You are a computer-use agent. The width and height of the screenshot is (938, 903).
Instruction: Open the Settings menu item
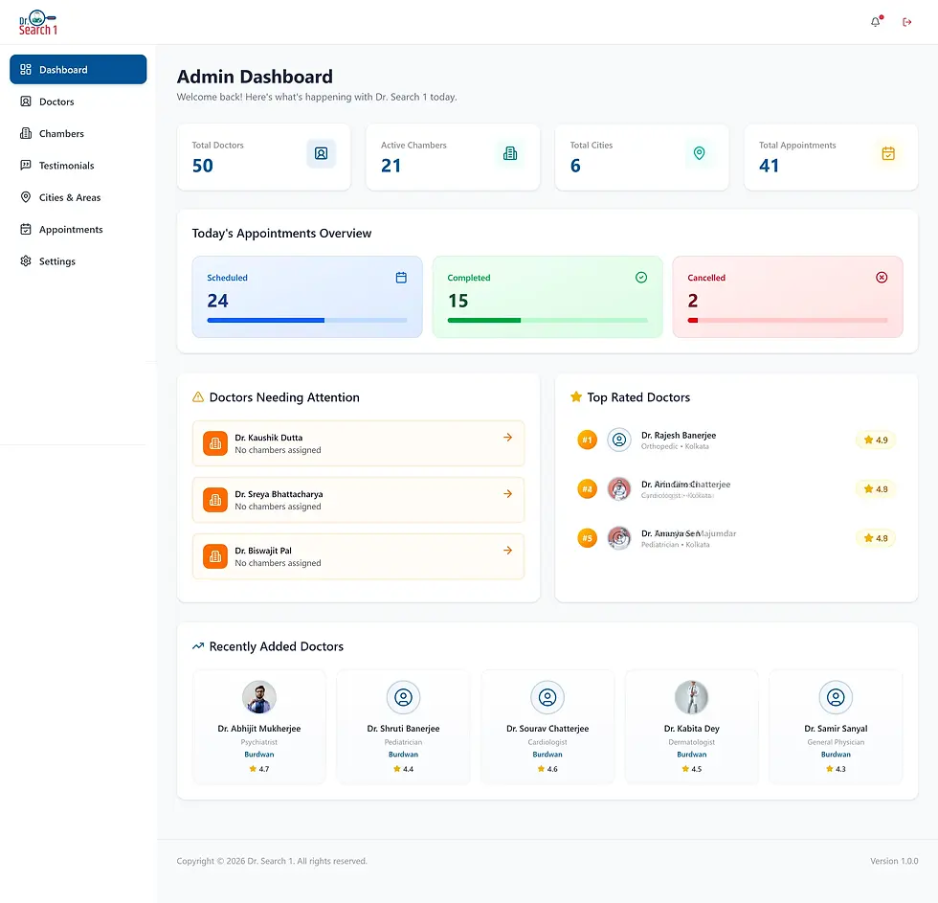(78, 260)
